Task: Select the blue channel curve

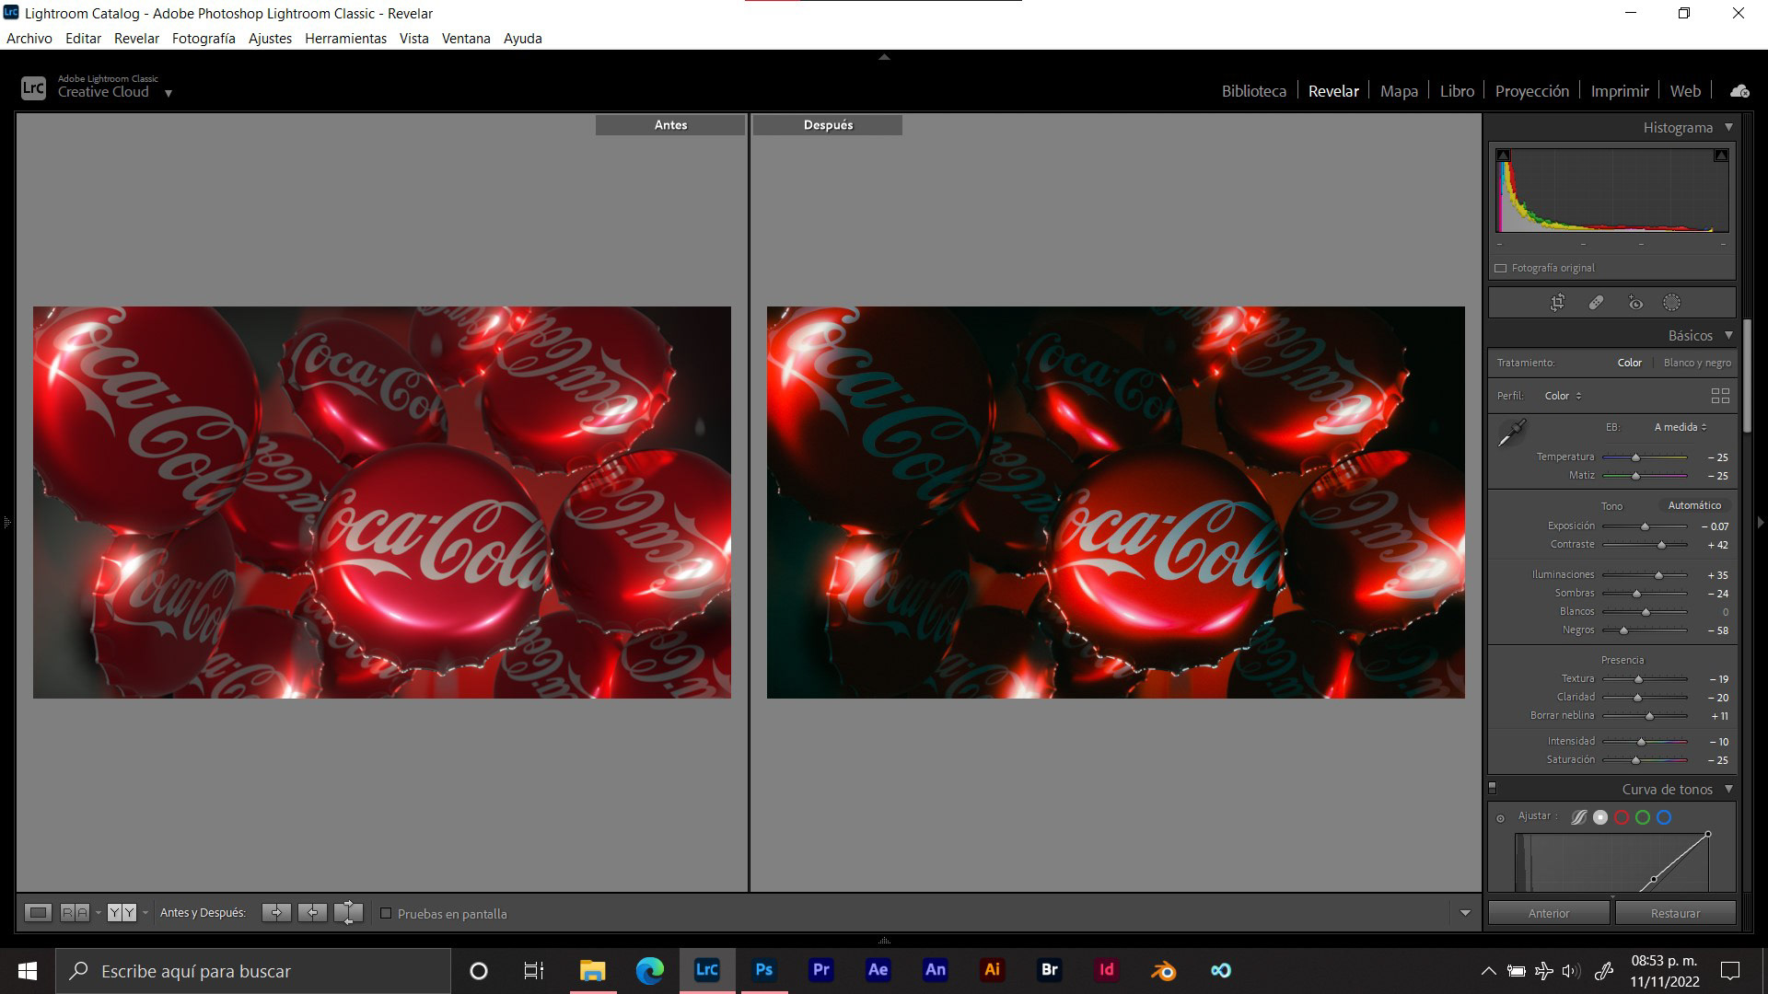Action: [x=1664, y=817]
